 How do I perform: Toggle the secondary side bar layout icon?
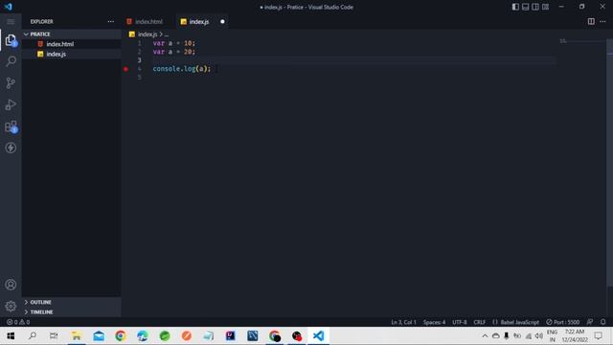pos(535,7)
